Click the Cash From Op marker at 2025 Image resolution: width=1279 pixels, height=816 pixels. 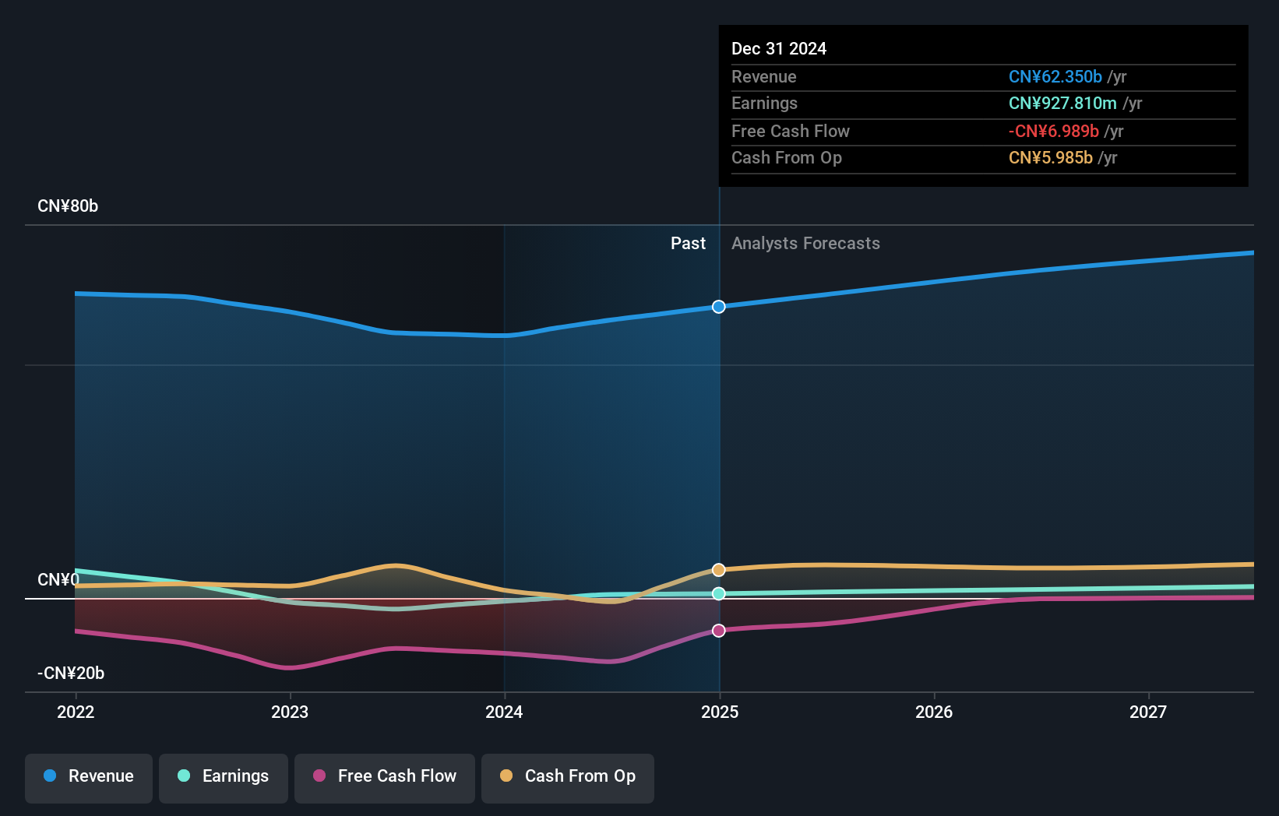717,569
